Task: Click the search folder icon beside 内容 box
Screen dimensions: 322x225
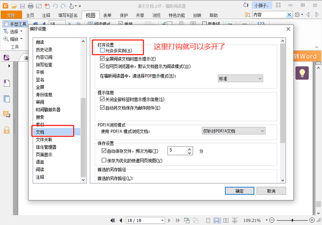Action: point(248,15)
